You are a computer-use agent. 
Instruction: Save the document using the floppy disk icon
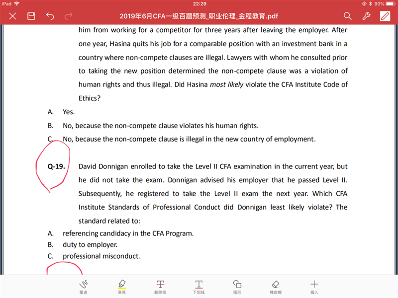[x=31, y=16]
